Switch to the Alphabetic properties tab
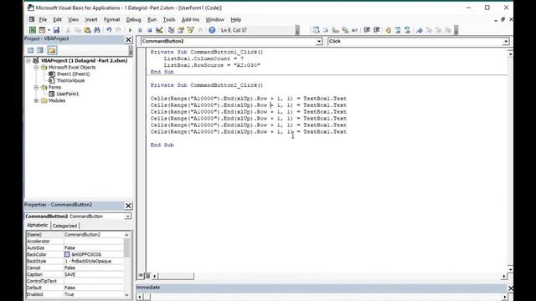The image size is (536, 301). tap(38, 225)
